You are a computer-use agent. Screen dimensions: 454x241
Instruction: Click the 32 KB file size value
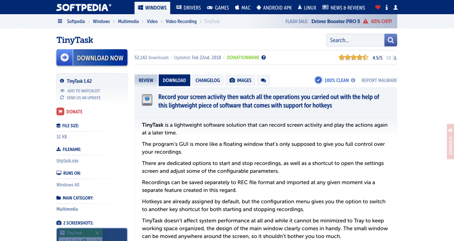[62, 136]
